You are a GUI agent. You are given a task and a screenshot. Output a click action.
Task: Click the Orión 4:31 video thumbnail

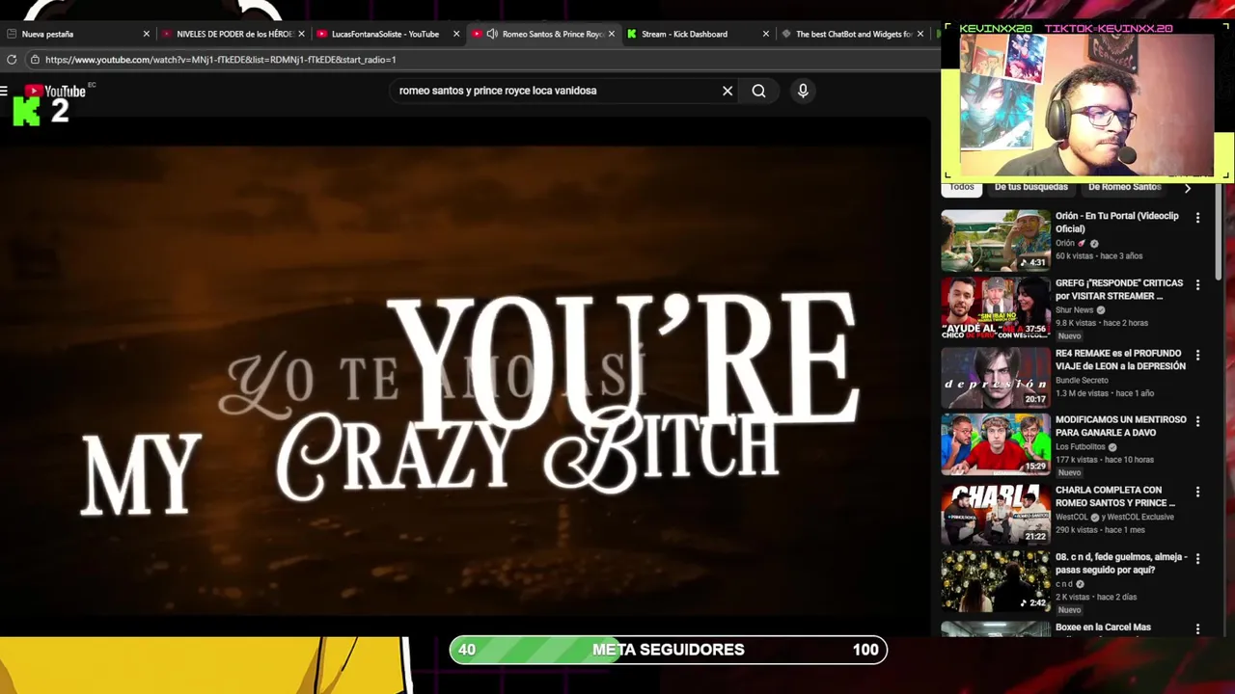(996, 241)
